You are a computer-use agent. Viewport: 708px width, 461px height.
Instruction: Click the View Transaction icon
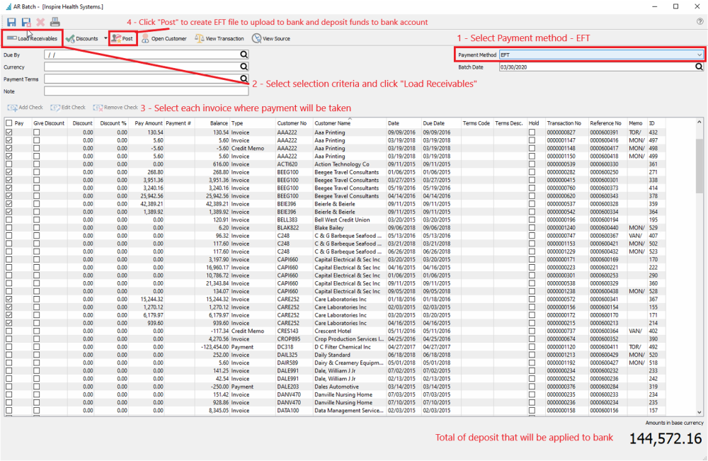point(220,39)
